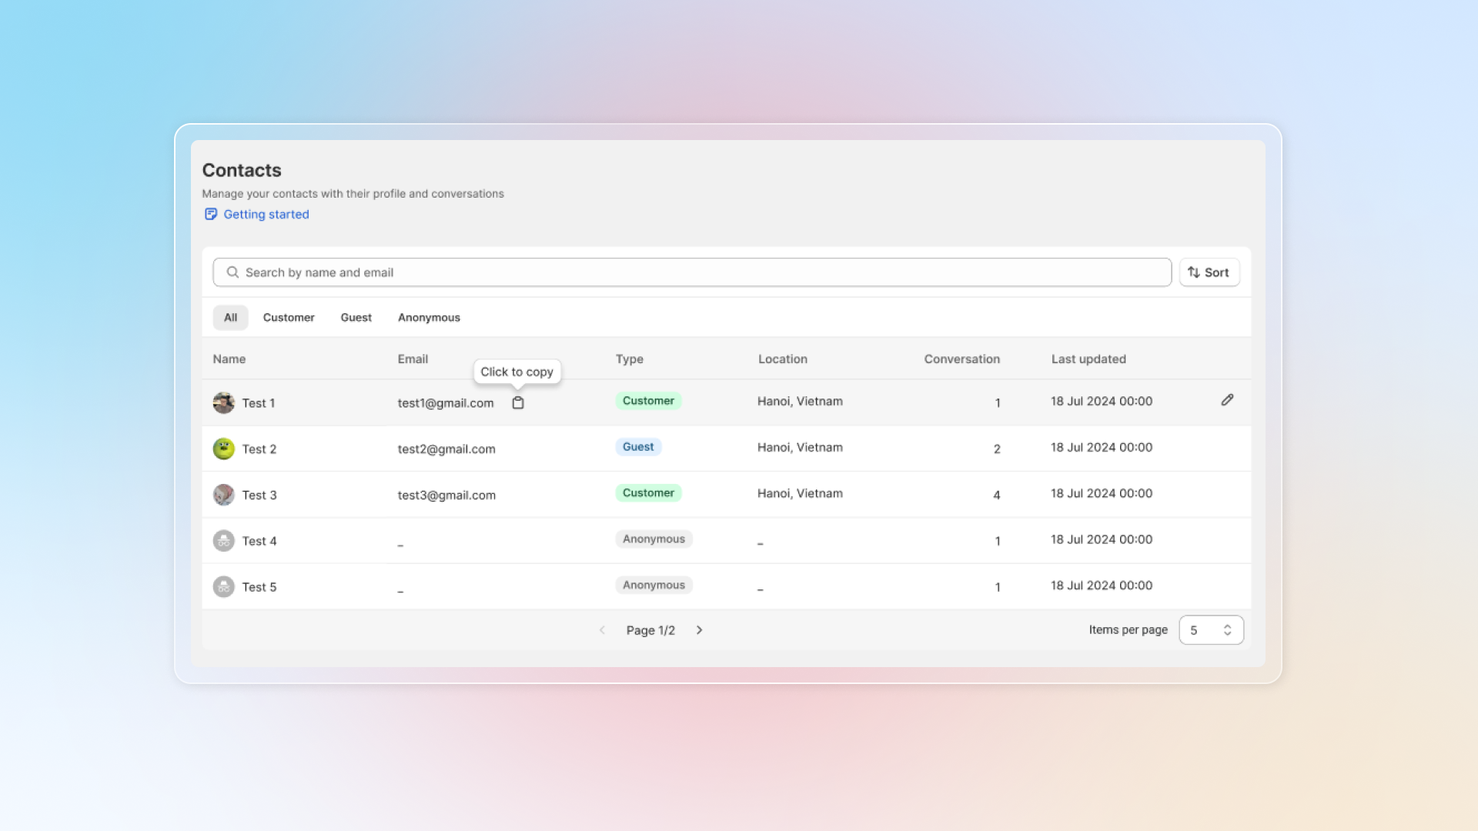Click the Guest badge on Test 2
The image size is (1478, 831).
pyautogui.click(x=638, y=447)
